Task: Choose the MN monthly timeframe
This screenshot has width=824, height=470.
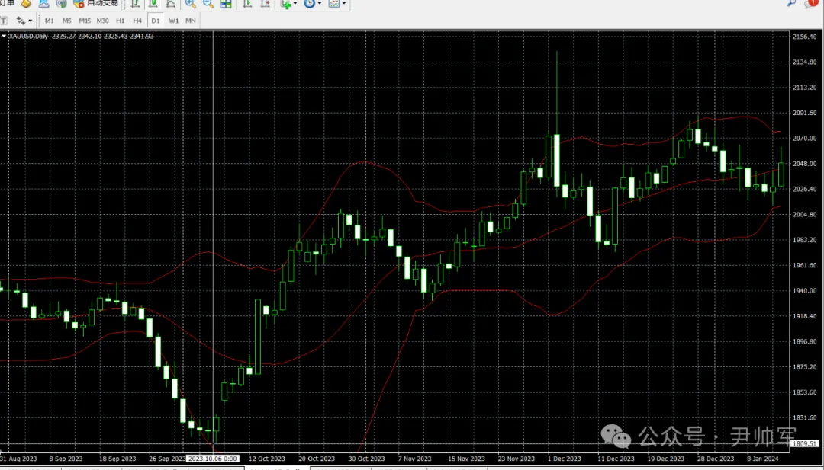Action: click(191, 21)
